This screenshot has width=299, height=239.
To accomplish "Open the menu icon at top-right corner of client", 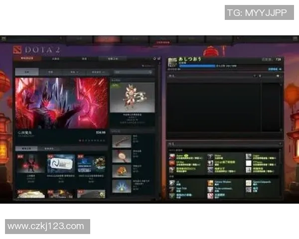I will [x=295, y=38].
